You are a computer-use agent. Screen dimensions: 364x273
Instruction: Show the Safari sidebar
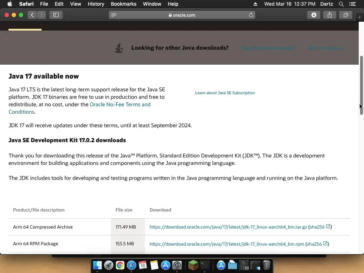click(x=56, y=15)
